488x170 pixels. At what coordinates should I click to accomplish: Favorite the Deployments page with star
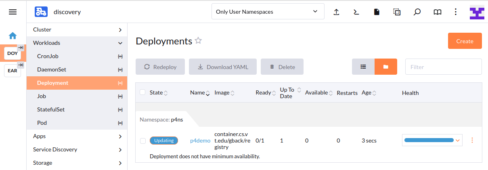(198, 41)
